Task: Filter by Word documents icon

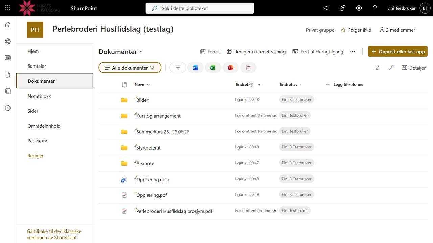Action: [196, 67]
